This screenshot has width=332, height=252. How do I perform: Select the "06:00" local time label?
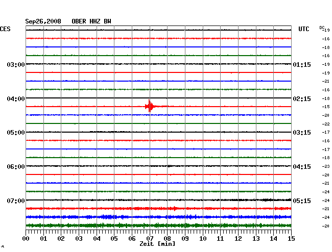[16, 167]
